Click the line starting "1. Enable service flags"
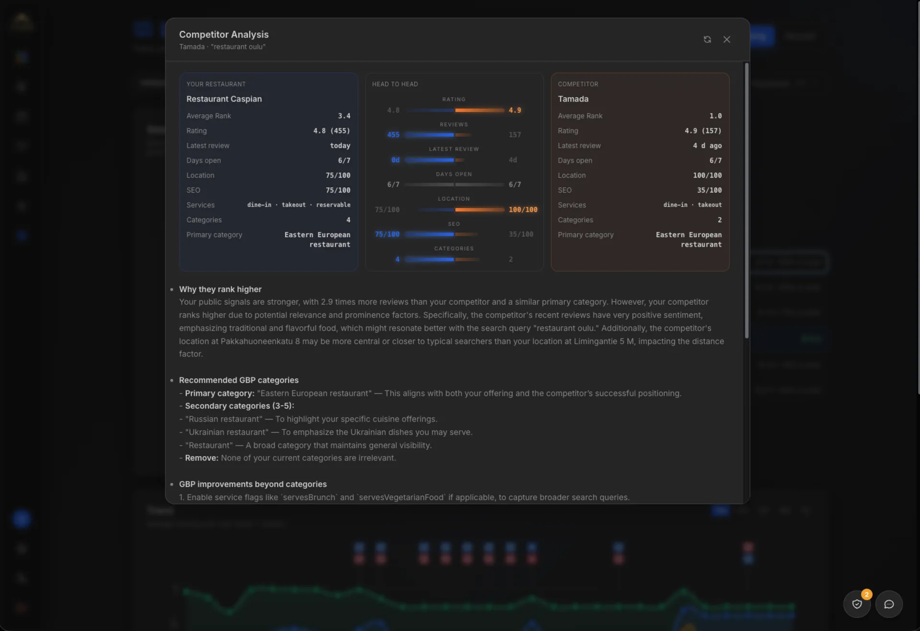Screen dimensions: 920x631 [x=404, y=497]
